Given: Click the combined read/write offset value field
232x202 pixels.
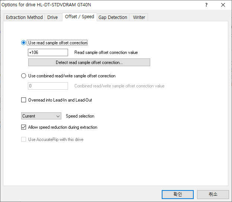Looking at the screenshot, I should pos(48,86).
